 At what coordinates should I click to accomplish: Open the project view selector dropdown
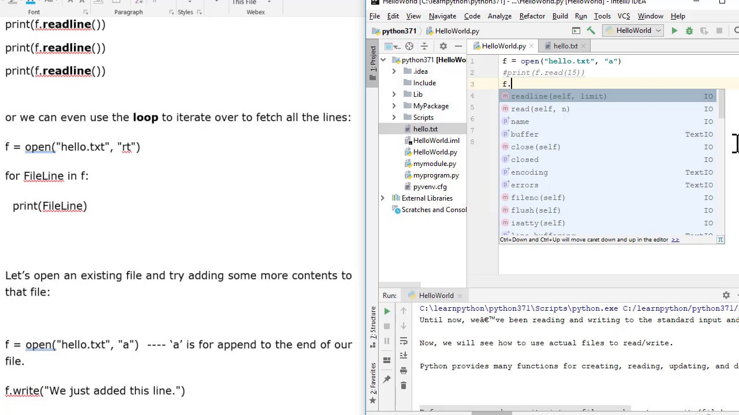pyautogui.click(x=393, y=46)
